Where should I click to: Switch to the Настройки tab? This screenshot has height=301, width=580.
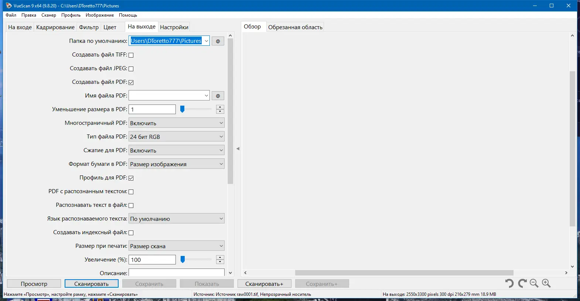174,27
